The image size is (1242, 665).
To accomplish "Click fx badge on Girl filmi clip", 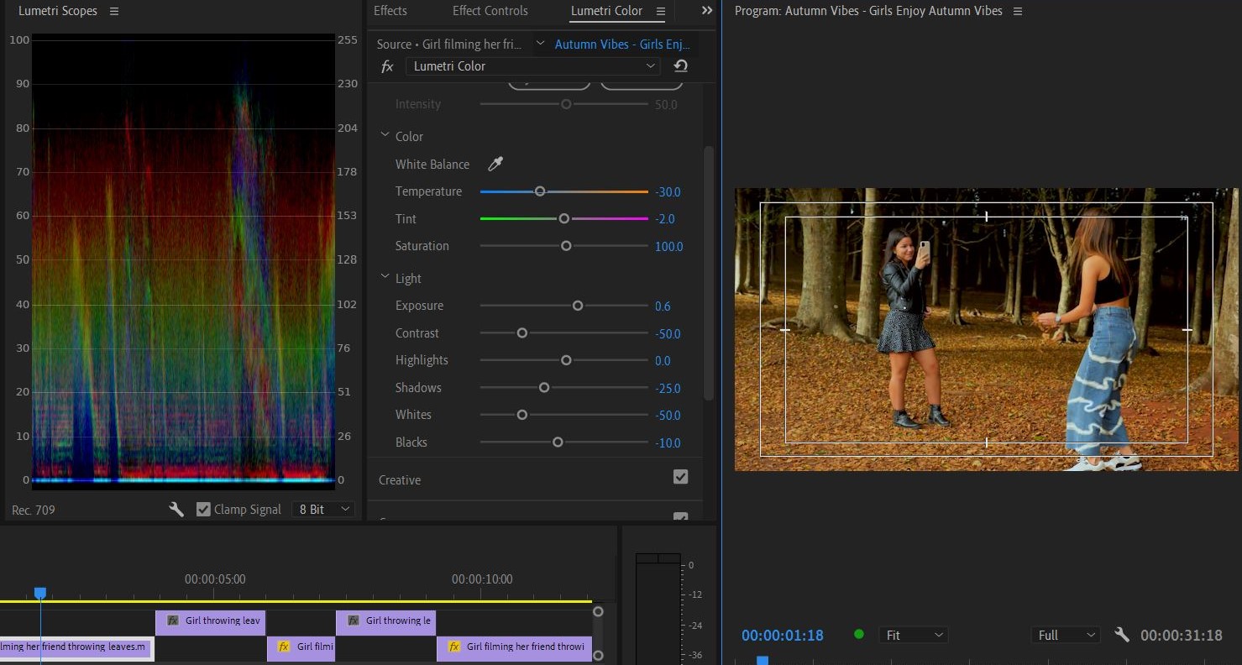I will 284,647.
